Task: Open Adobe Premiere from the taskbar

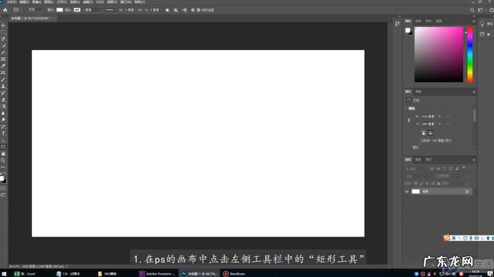Action: tap(157, 273)
